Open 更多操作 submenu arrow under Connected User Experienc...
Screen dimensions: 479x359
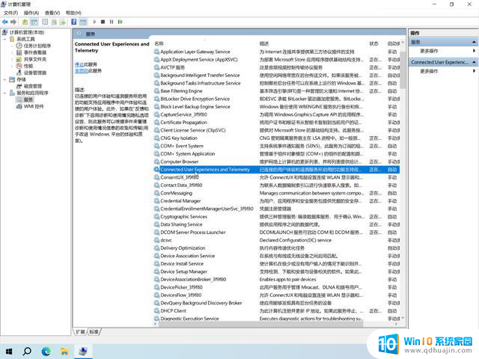point(474,71)
